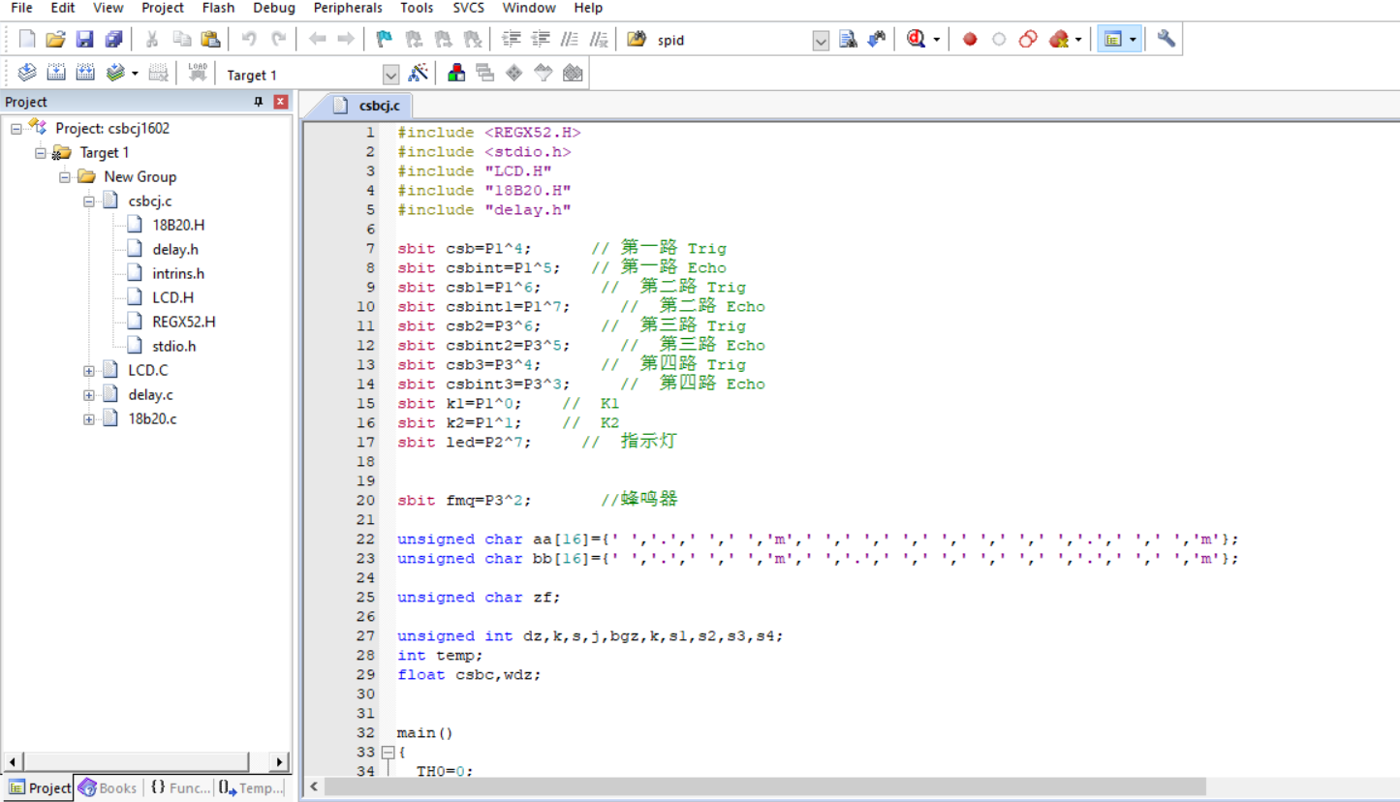
Task: Open Configuration with the wrench icon
Action: coord(1167,39)
